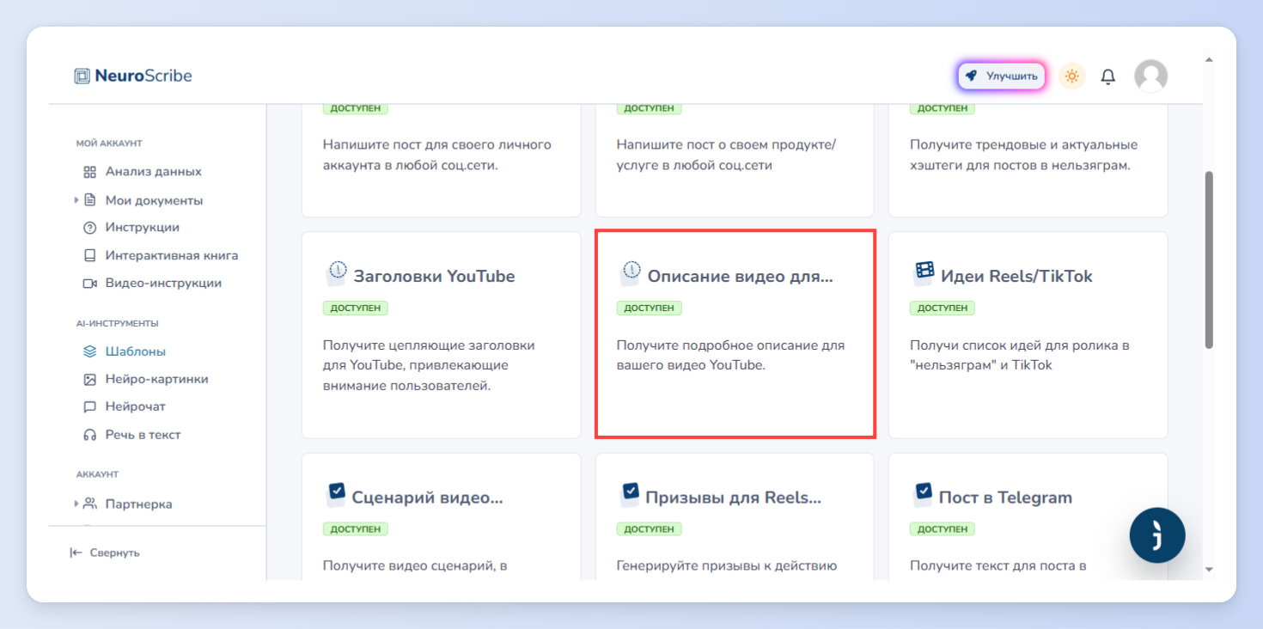1263x629 pixels.
Task: Click the Улучшить upgrade button
Action: pyautogui.click(x=1002, y=76)
